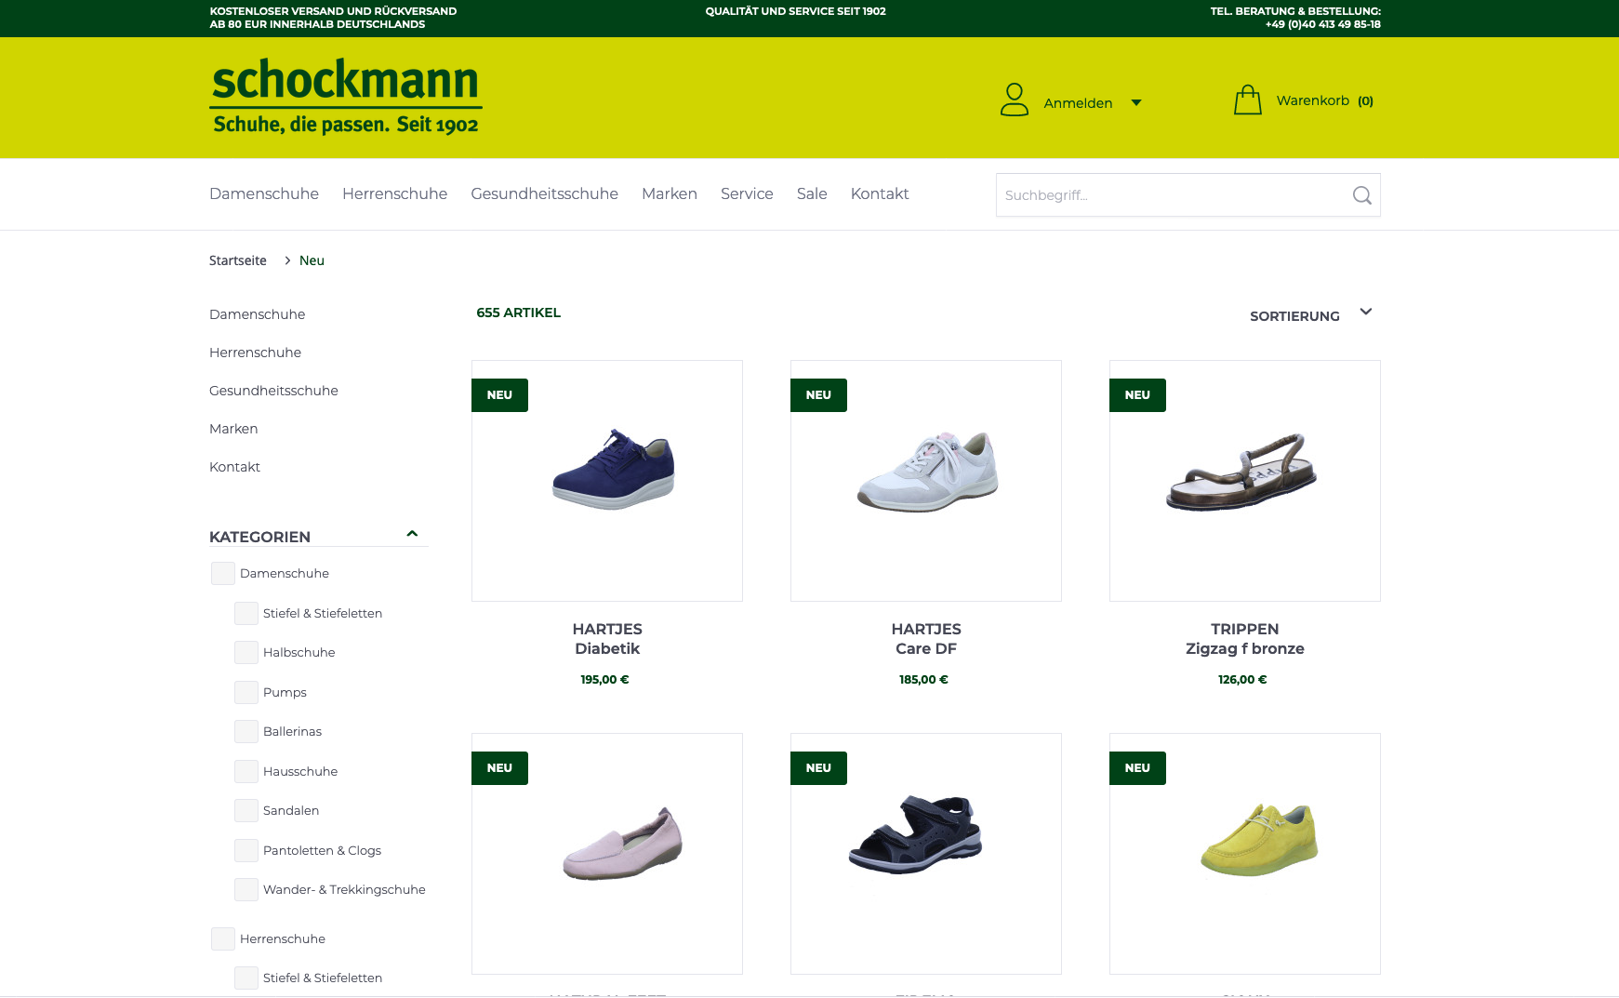Click NEU badge on yellow shoe product
The height and width of the screenshot is (998, 1619).
(1137, 768)
